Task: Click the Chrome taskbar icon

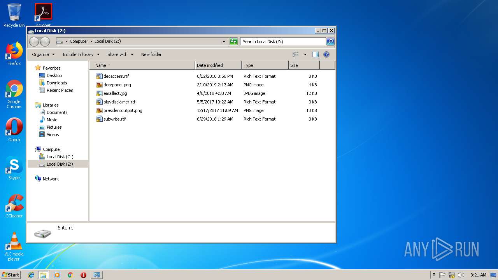Action: [x=70, y=275]
